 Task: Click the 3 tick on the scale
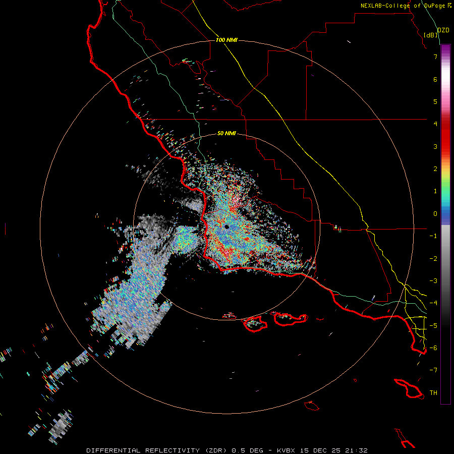[435, 146]
